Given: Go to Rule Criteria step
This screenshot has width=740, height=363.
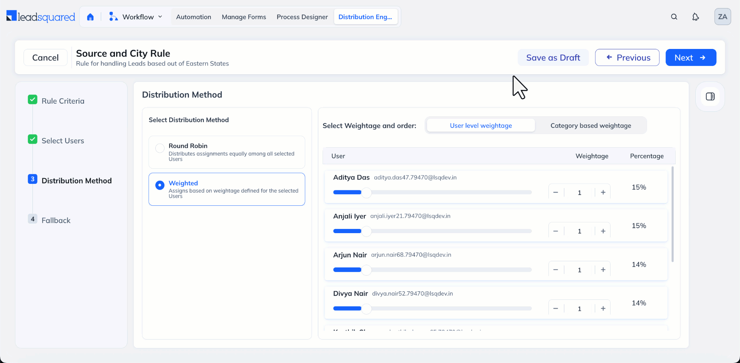Looking at the screenshot, I should pyautogui.click(x=63, y=101).
